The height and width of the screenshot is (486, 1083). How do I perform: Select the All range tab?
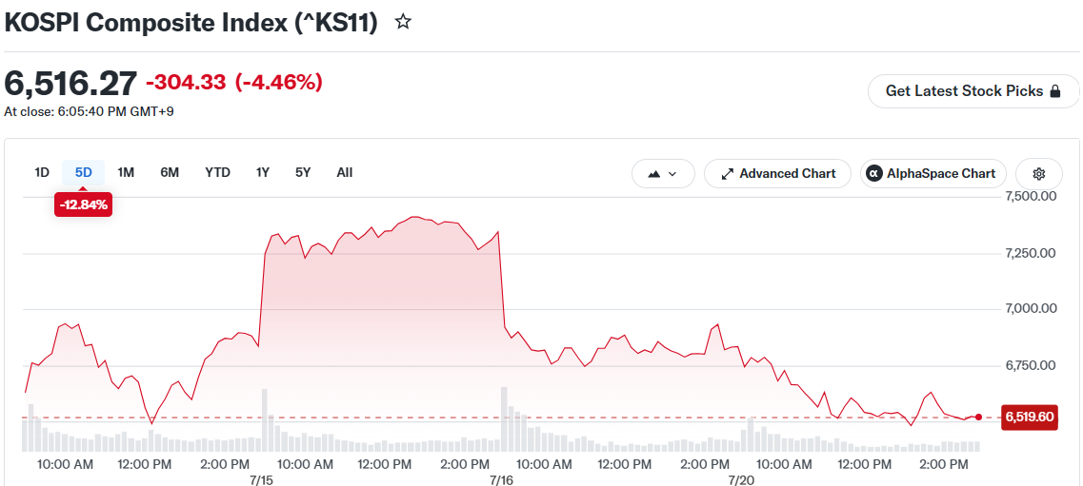[x=345, y=172]
